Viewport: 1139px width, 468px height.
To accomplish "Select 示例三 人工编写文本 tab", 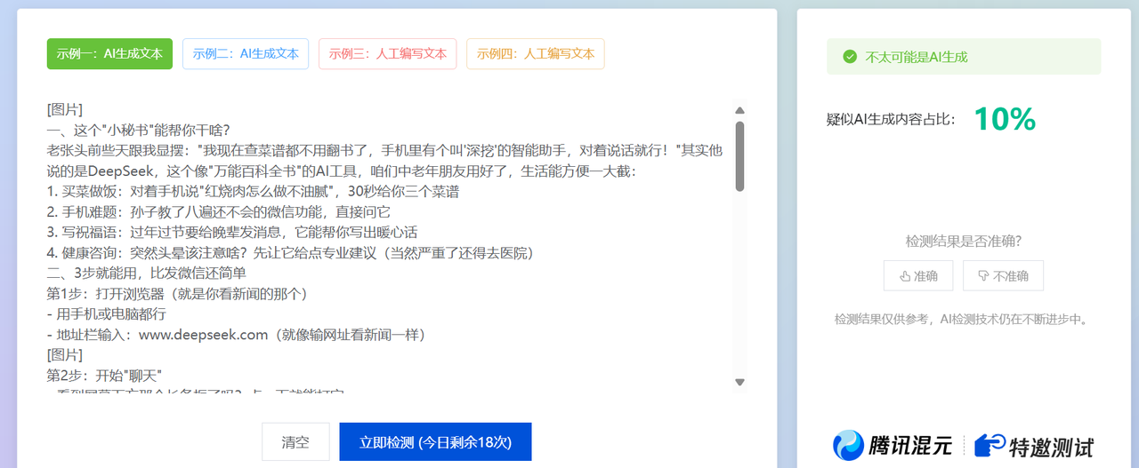I will 387,53.
